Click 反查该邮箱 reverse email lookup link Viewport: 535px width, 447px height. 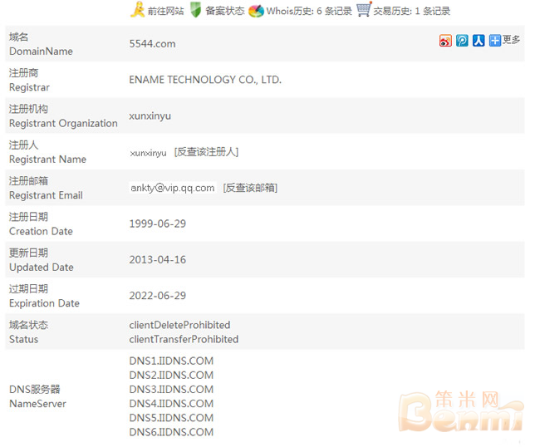click(x=250, y=188)
